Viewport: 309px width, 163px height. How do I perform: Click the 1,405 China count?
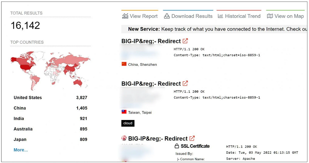[82, 108]
